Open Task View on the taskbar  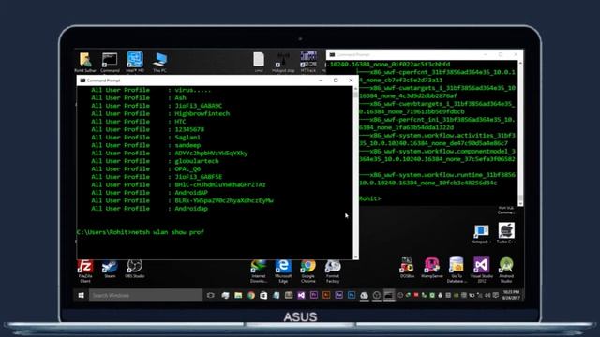coord(210,296)
